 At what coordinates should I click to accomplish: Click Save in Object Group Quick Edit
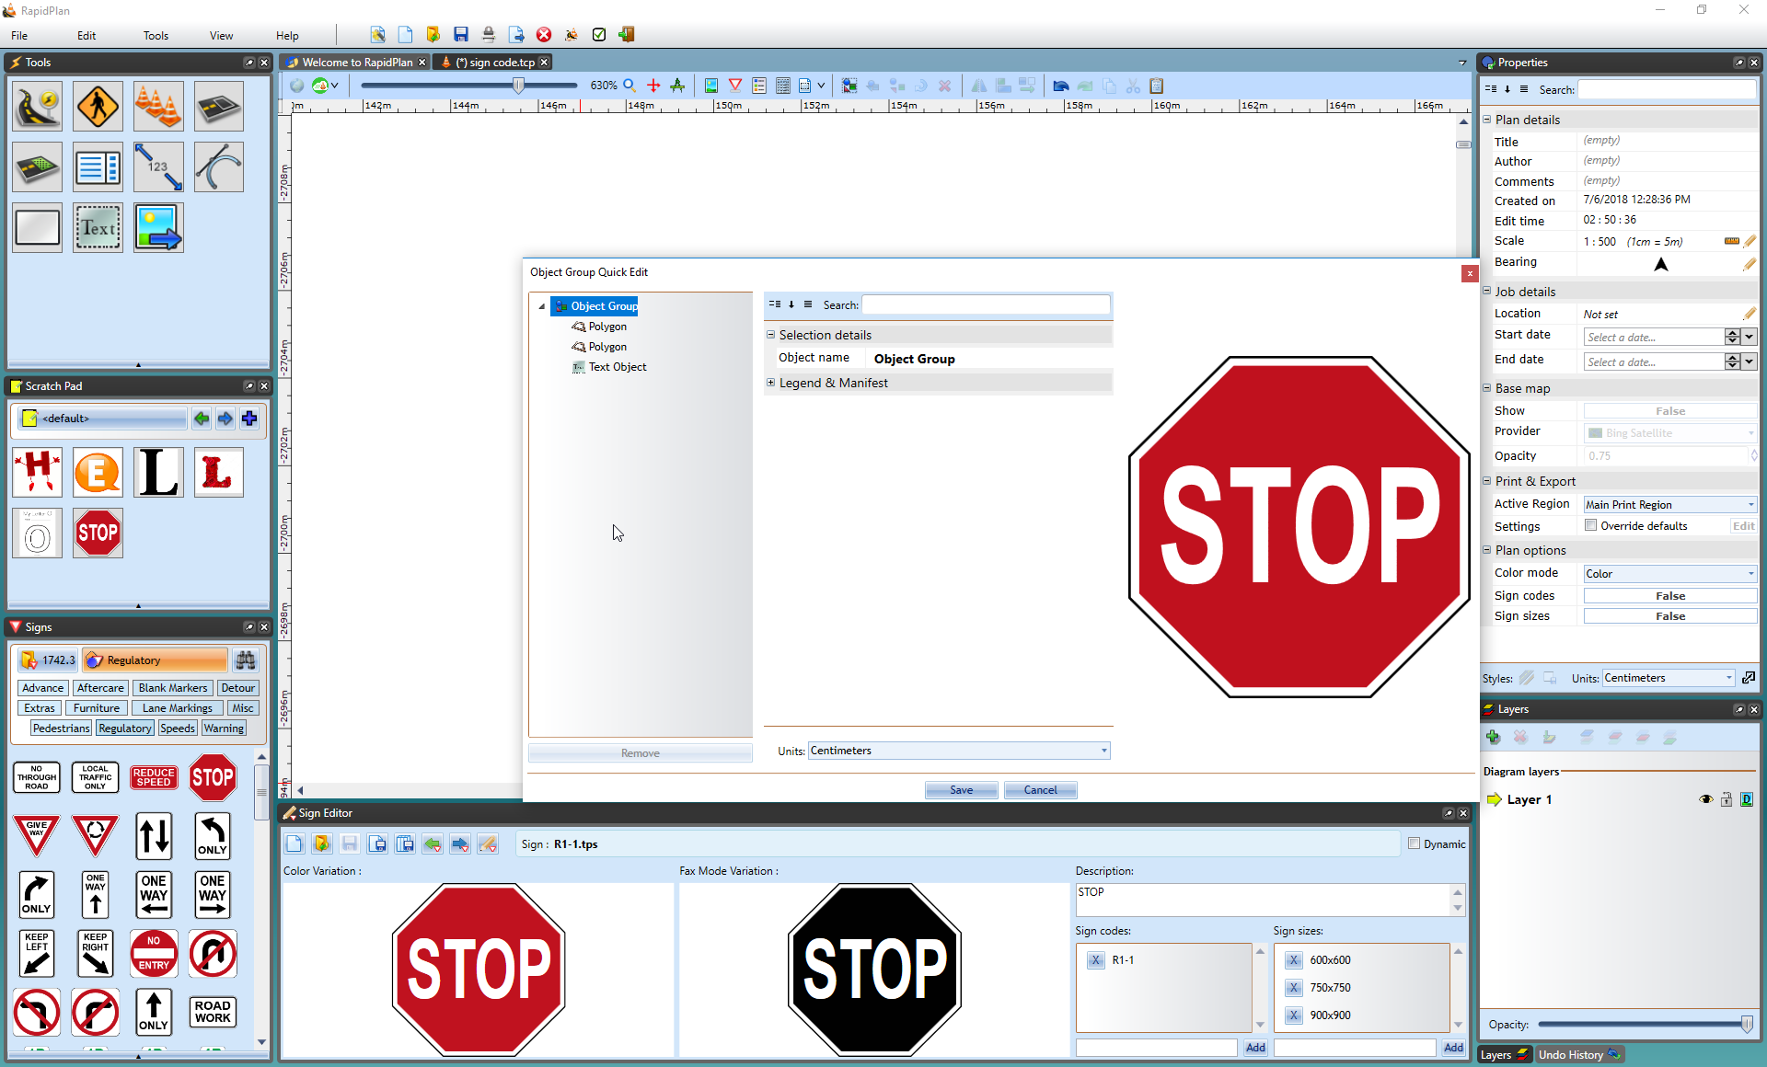(x=961, y=790)
